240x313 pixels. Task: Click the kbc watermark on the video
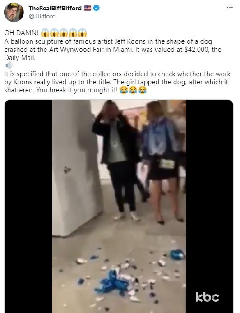[x=207, y=297]
